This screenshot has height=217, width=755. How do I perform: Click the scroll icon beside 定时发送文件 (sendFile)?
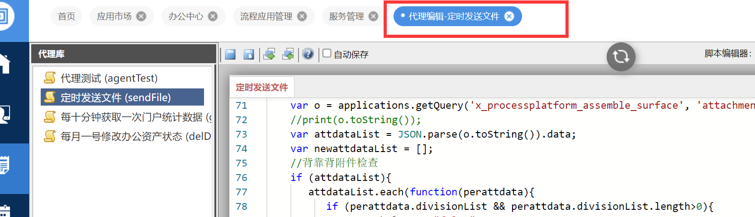[x=50, y=97]
